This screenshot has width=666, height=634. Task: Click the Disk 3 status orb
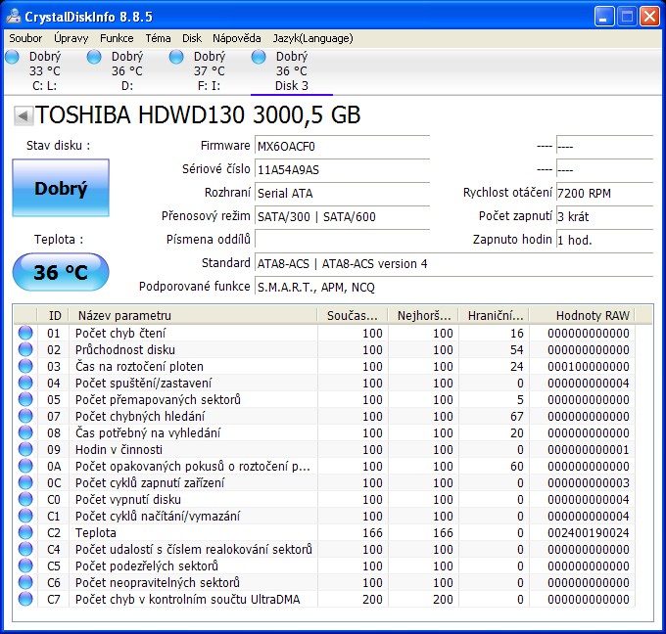[x=259, y=58]
